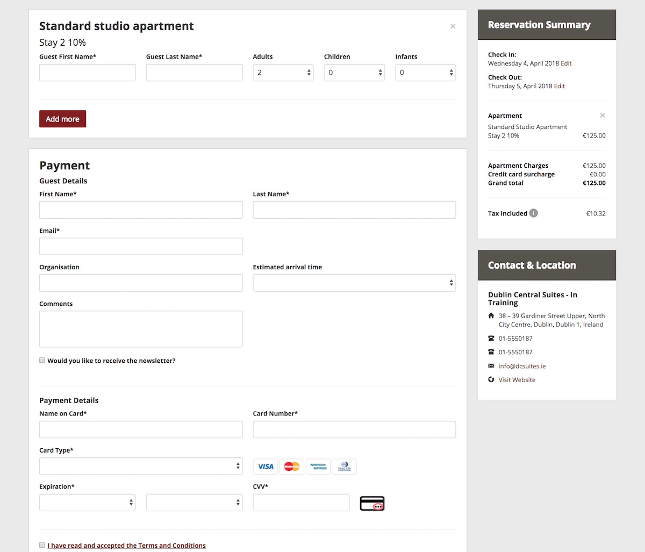Open the Card Type dropdown

141,466
